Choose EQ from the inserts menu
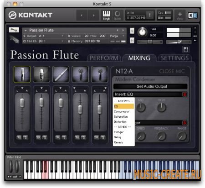 click(x=124, y=106)
